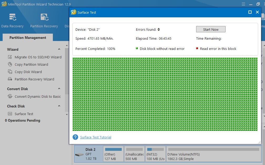
Task: Open the Surface Test Tutorial link
Action: pos(96,137)
